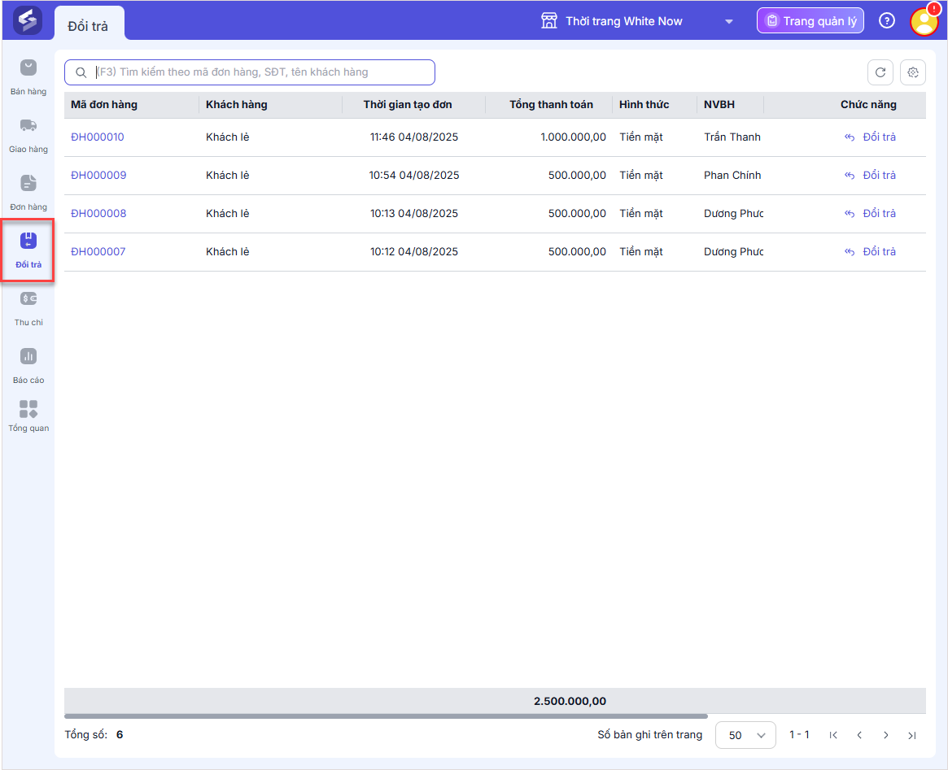The height and width of the screenshot is (770, 948).
Task: Focus the order search input field
Action: click(x=260, y=72)
